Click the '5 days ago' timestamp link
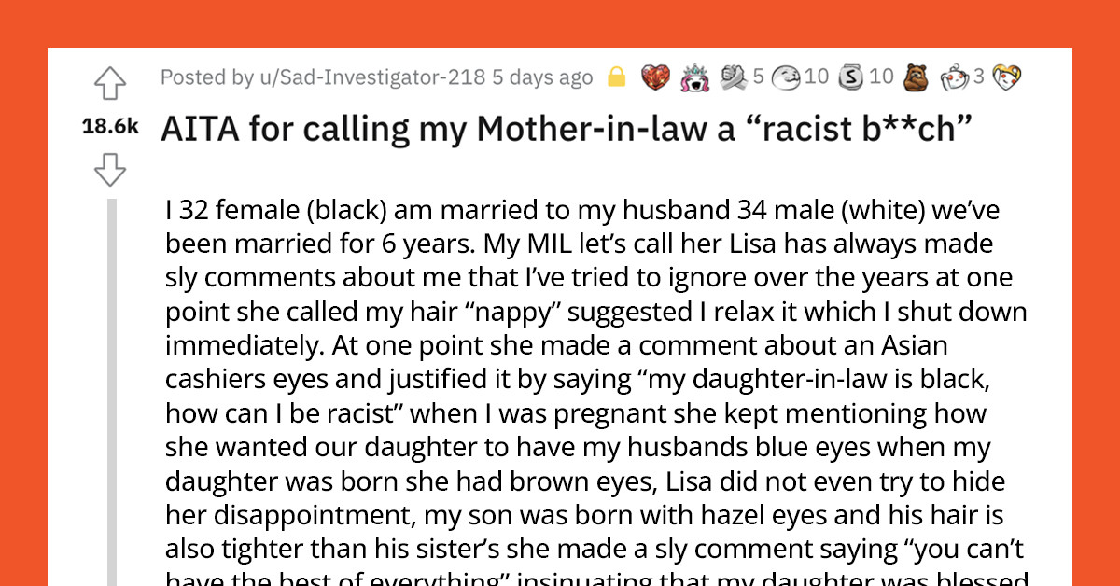This screenshot has width=1120, height=586. 541,77
